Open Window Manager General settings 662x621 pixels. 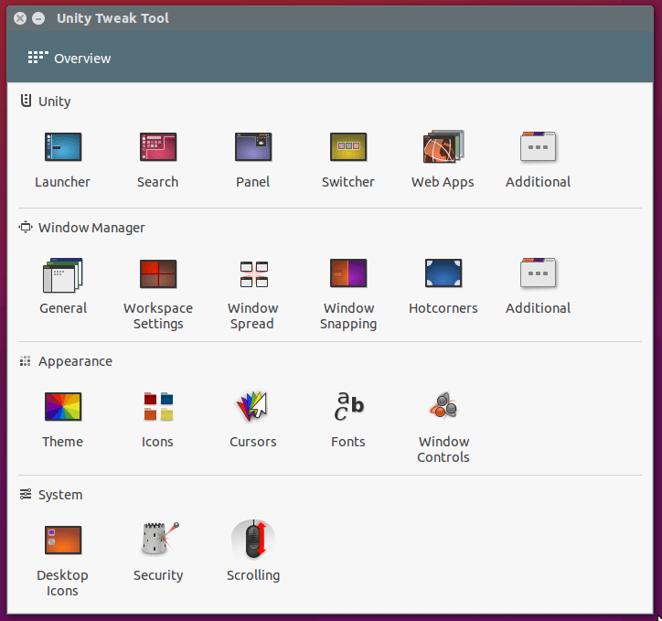[x=62, y=273]
